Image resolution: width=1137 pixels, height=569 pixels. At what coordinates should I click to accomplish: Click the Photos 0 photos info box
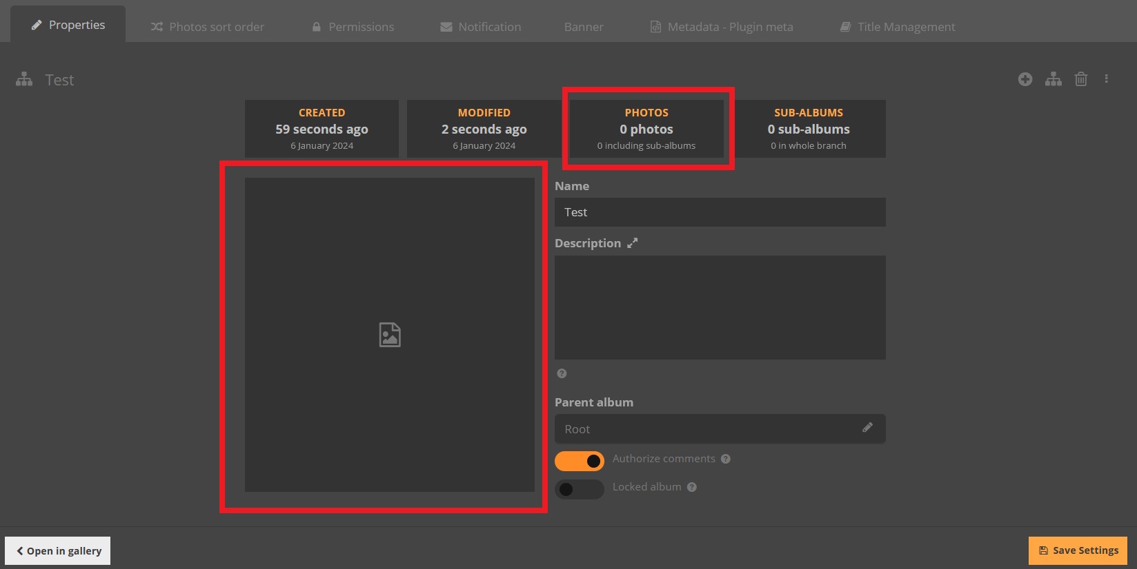pyautogui.click(x=646, y=129)
